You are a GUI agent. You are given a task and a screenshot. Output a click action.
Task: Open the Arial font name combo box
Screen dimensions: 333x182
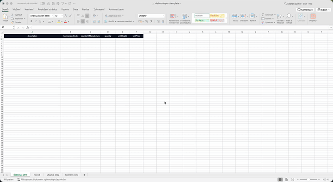(x=42, y=16)
